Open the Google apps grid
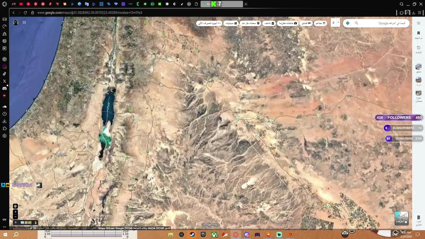Viewport: 425px width, 239px height. [x=24, y=23]
